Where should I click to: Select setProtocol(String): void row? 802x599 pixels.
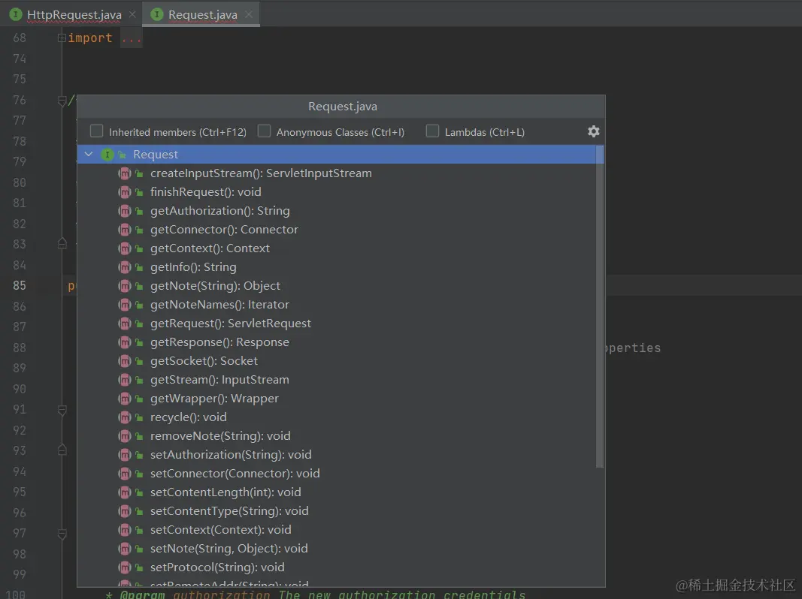click(x=337, y=567)
